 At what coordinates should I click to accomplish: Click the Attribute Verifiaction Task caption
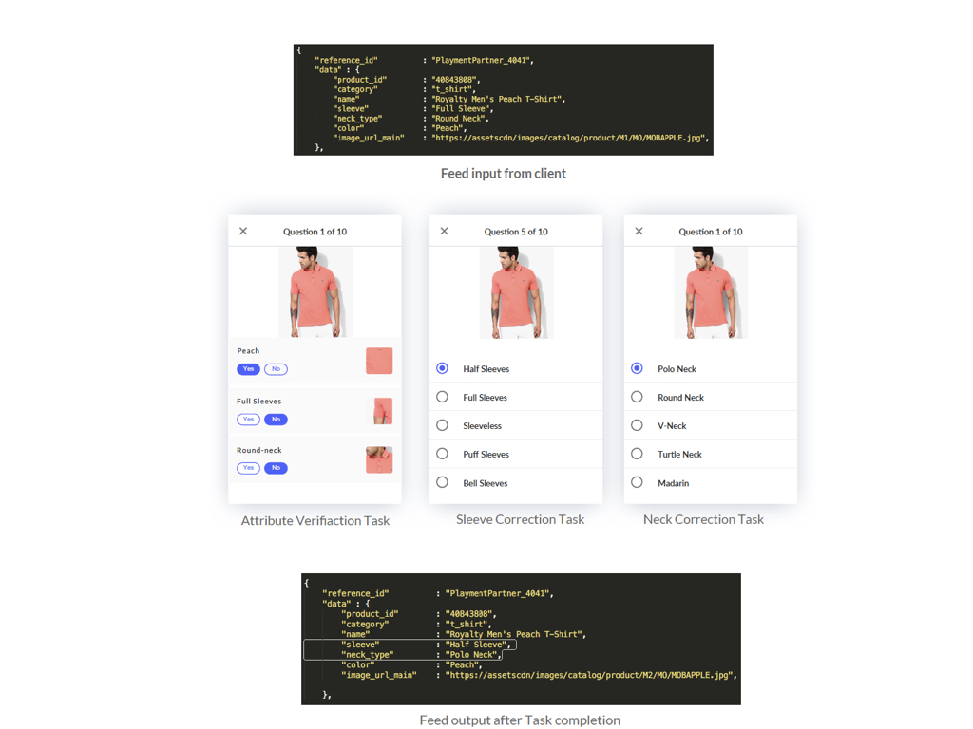315,521
